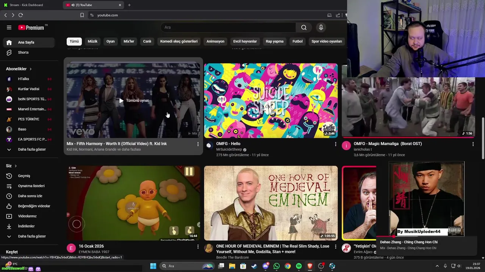Click the YouTube search Ara field
The width and height of the screenshot is (485, 272).
(228, 27)
